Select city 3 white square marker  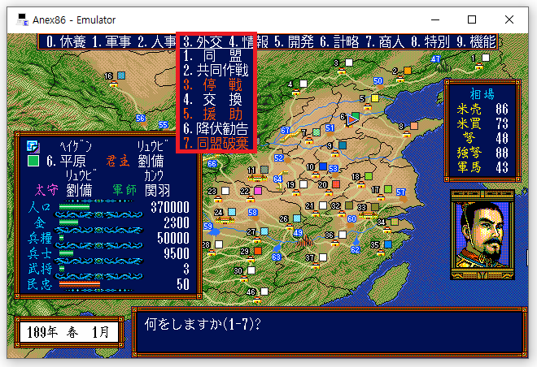click(x=348, y=63)
